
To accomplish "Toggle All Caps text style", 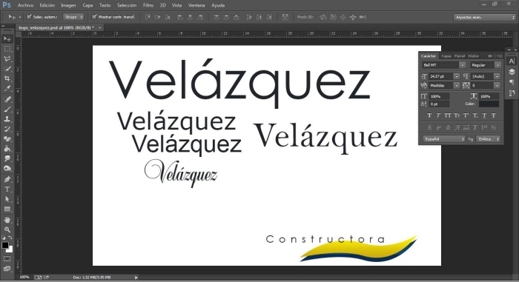I will click(x=448, y=115).
